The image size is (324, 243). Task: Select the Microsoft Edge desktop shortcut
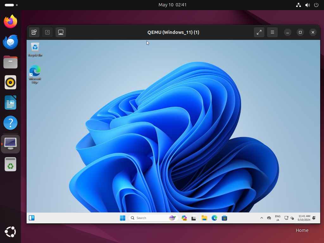point(35,74)
